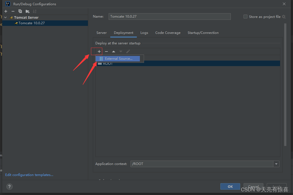Open Edit configuration templates link
This screenshot has width=293, height=195.
[29, 175]
